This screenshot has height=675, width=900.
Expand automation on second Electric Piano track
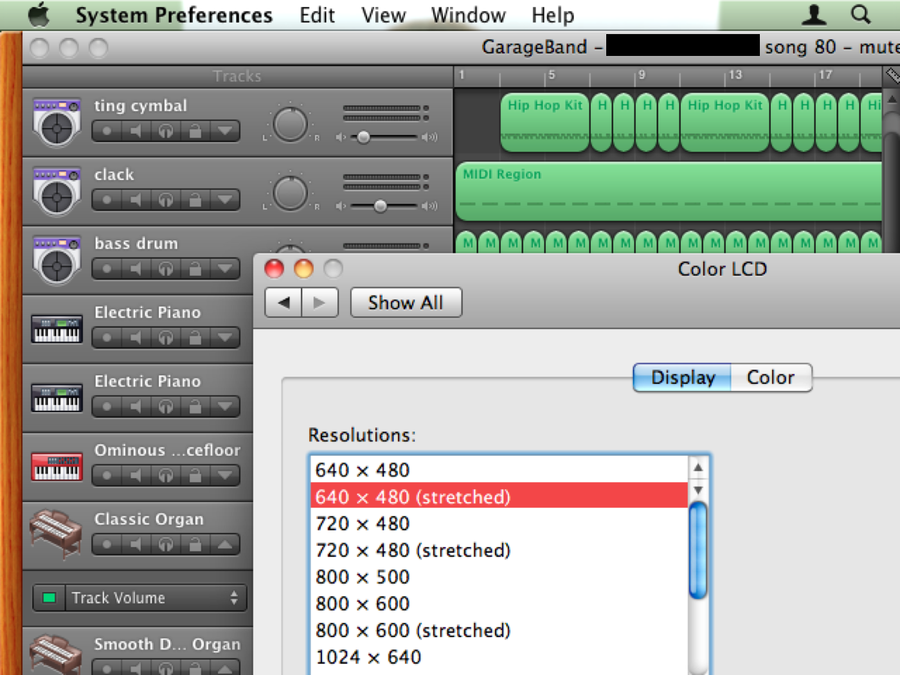click(225, 406)
